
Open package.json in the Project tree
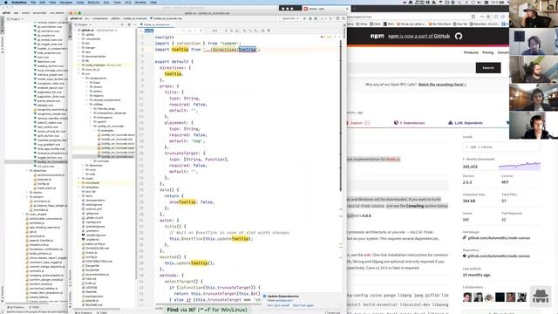tap(93, 297)
